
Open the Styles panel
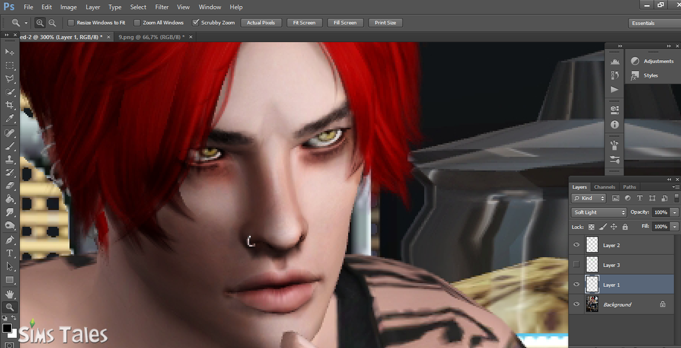644,76
